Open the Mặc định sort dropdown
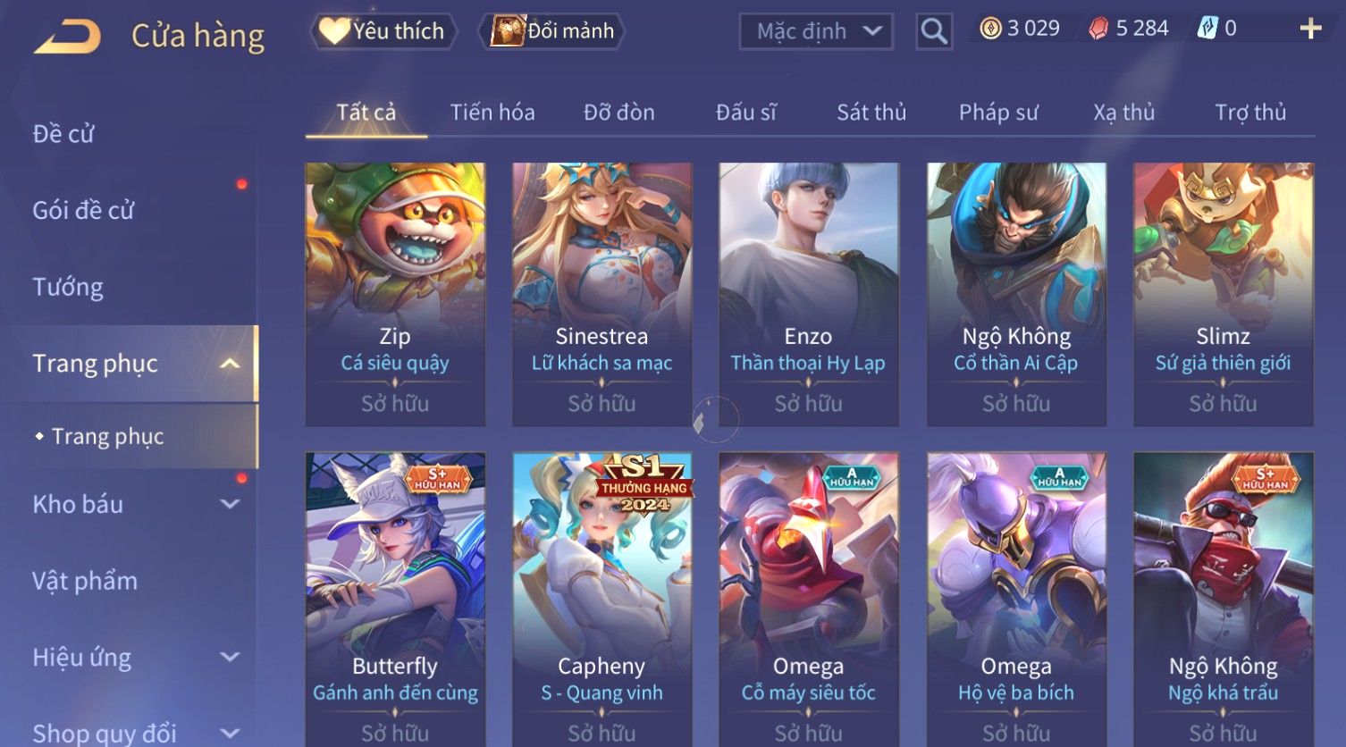Image resolution: width=1346 pixels, height=747 pixels. pyautogui.click(x=816, y=31)
